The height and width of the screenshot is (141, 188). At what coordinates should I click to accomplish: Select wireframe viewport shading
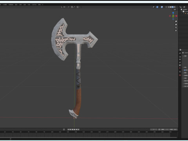(169, 7)
